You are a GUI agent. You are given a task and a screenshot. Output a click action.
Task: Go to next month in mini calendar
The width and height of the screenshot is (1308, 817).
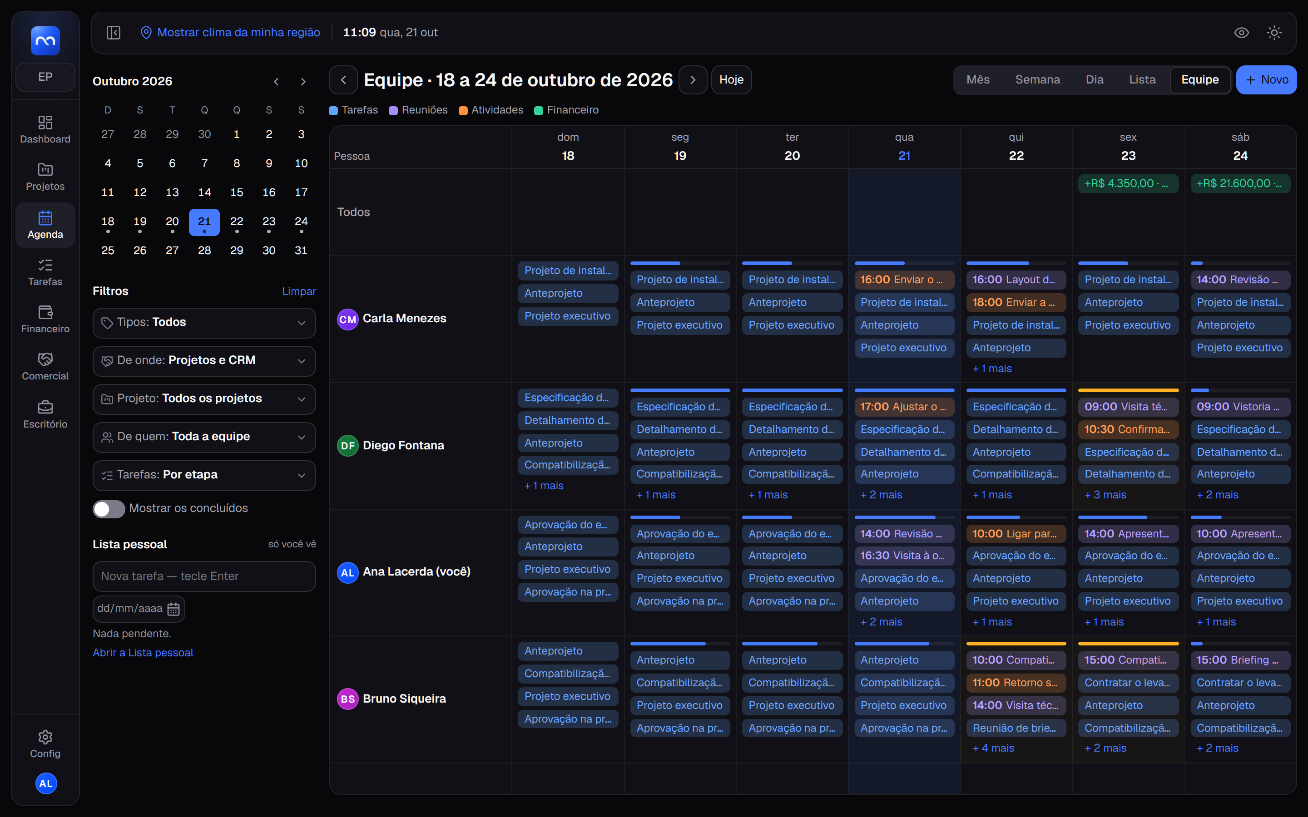tap(303, 82)
